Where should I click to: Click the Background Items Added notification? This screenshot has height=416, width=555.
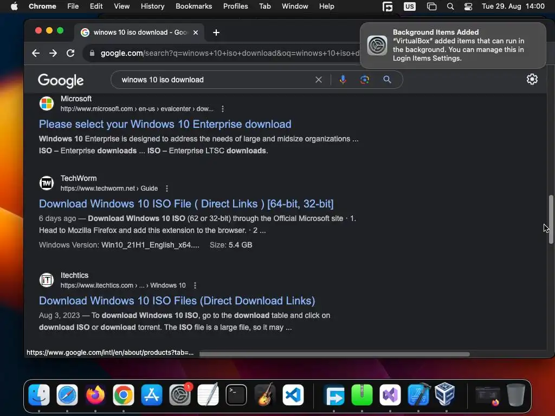(x=453, y=45)
